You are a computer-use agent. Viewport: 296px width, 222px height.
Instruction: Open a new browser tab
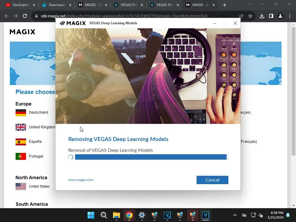(x=224, y=5)
